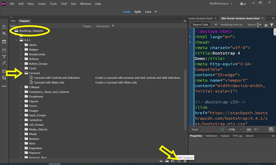Click Snippets panel vertical scrollbar
The width and height of the screenshot is (276, 165).
coord(185,100)
